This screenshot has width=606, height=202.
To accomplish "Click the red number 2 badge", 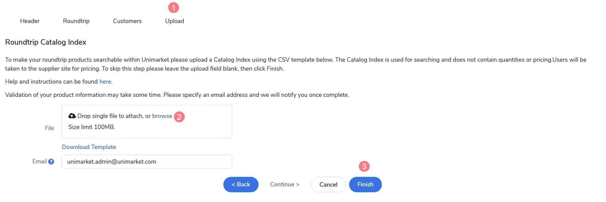I will (179, 117).
